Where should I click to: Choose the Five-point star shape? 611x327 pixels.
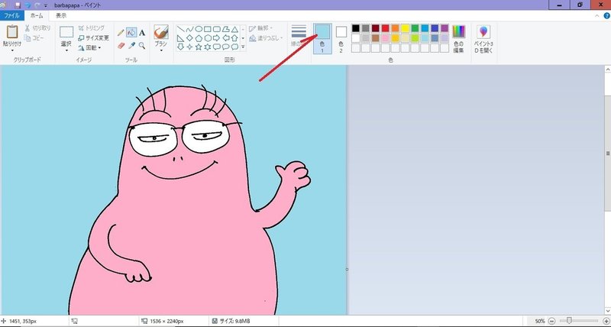[x=199, y=47]
